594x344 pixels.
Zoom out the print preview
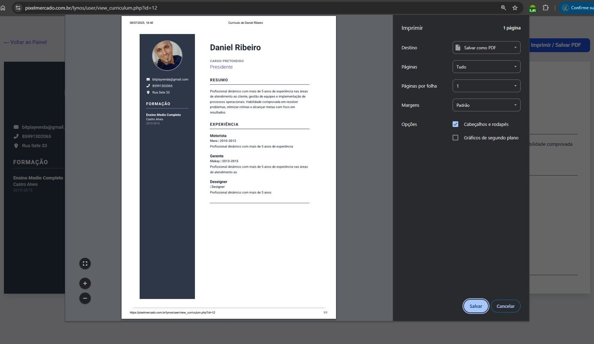85,298
